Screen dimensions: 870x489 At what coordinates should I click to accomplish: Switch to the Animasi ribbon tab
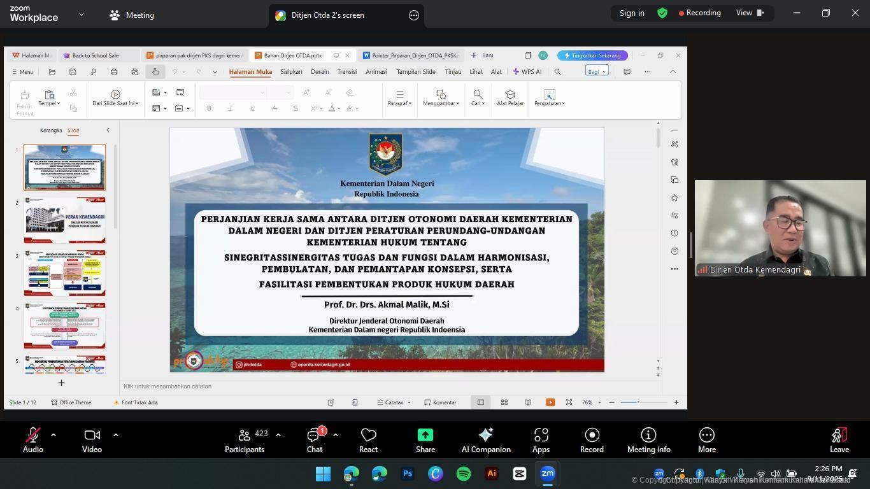point(376,72)
